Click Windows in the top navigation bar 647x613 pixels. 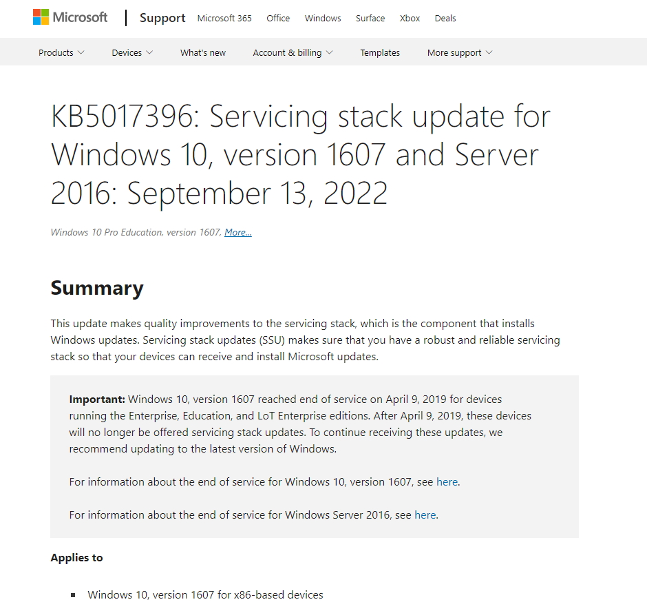[x=322, y=19]
